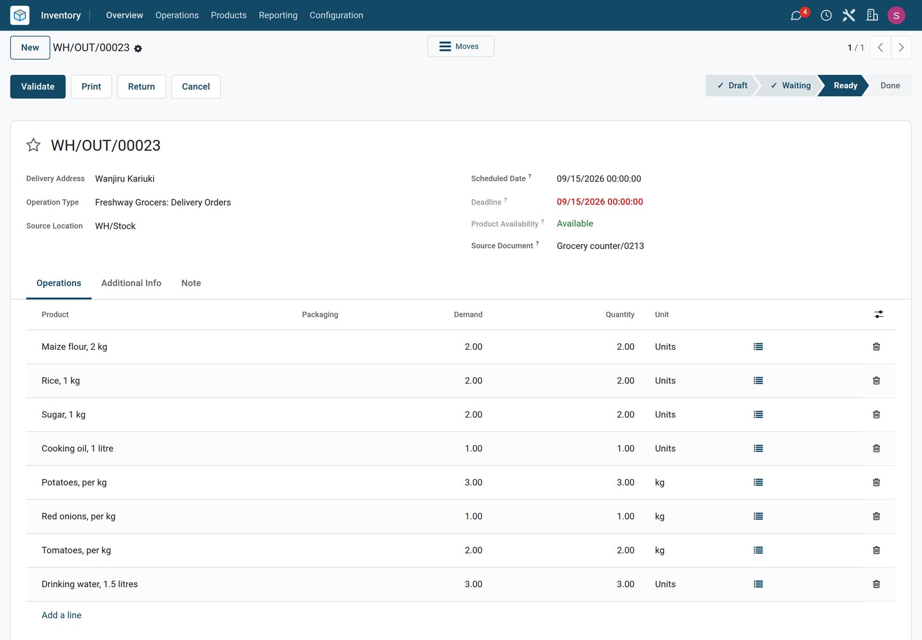Open the messages notification icon
Viewport: 922px width, 640px height.
(796, 16)
